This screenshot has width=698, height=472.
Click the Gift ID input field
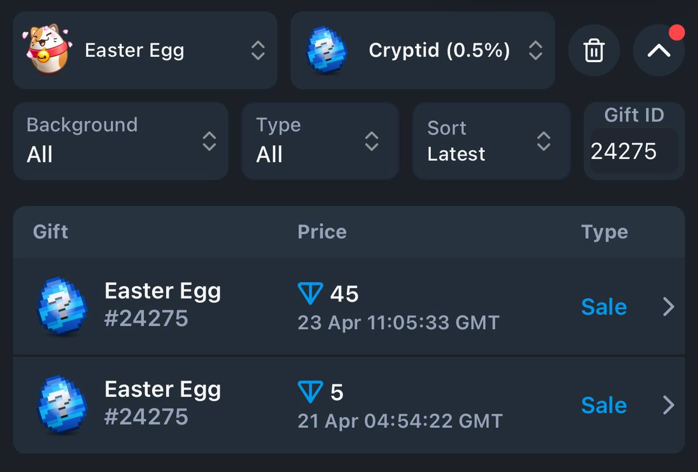pos(634,152)
